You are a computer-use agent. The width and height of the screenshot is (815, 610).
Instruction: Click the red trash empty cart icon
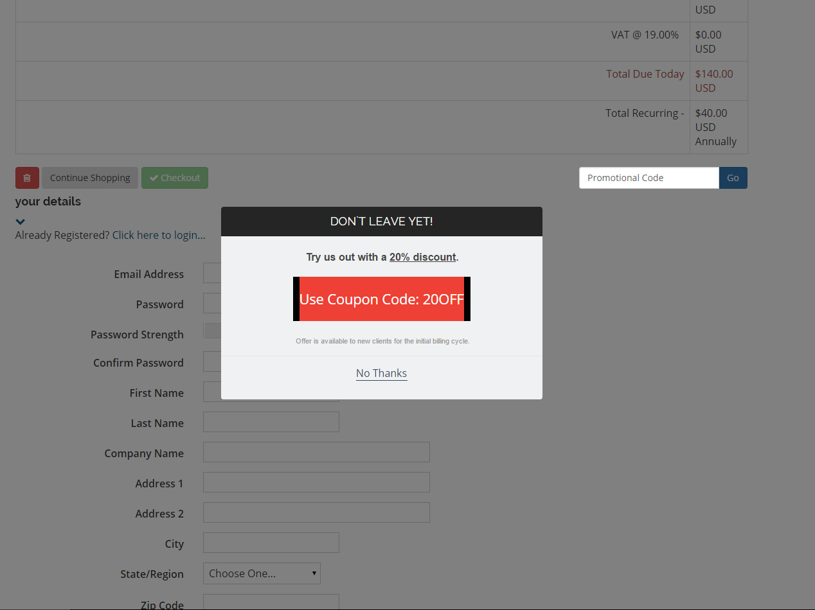(27, 178)
